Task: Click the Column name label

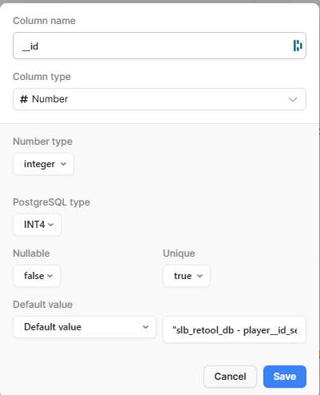Action: click(44, 21)
